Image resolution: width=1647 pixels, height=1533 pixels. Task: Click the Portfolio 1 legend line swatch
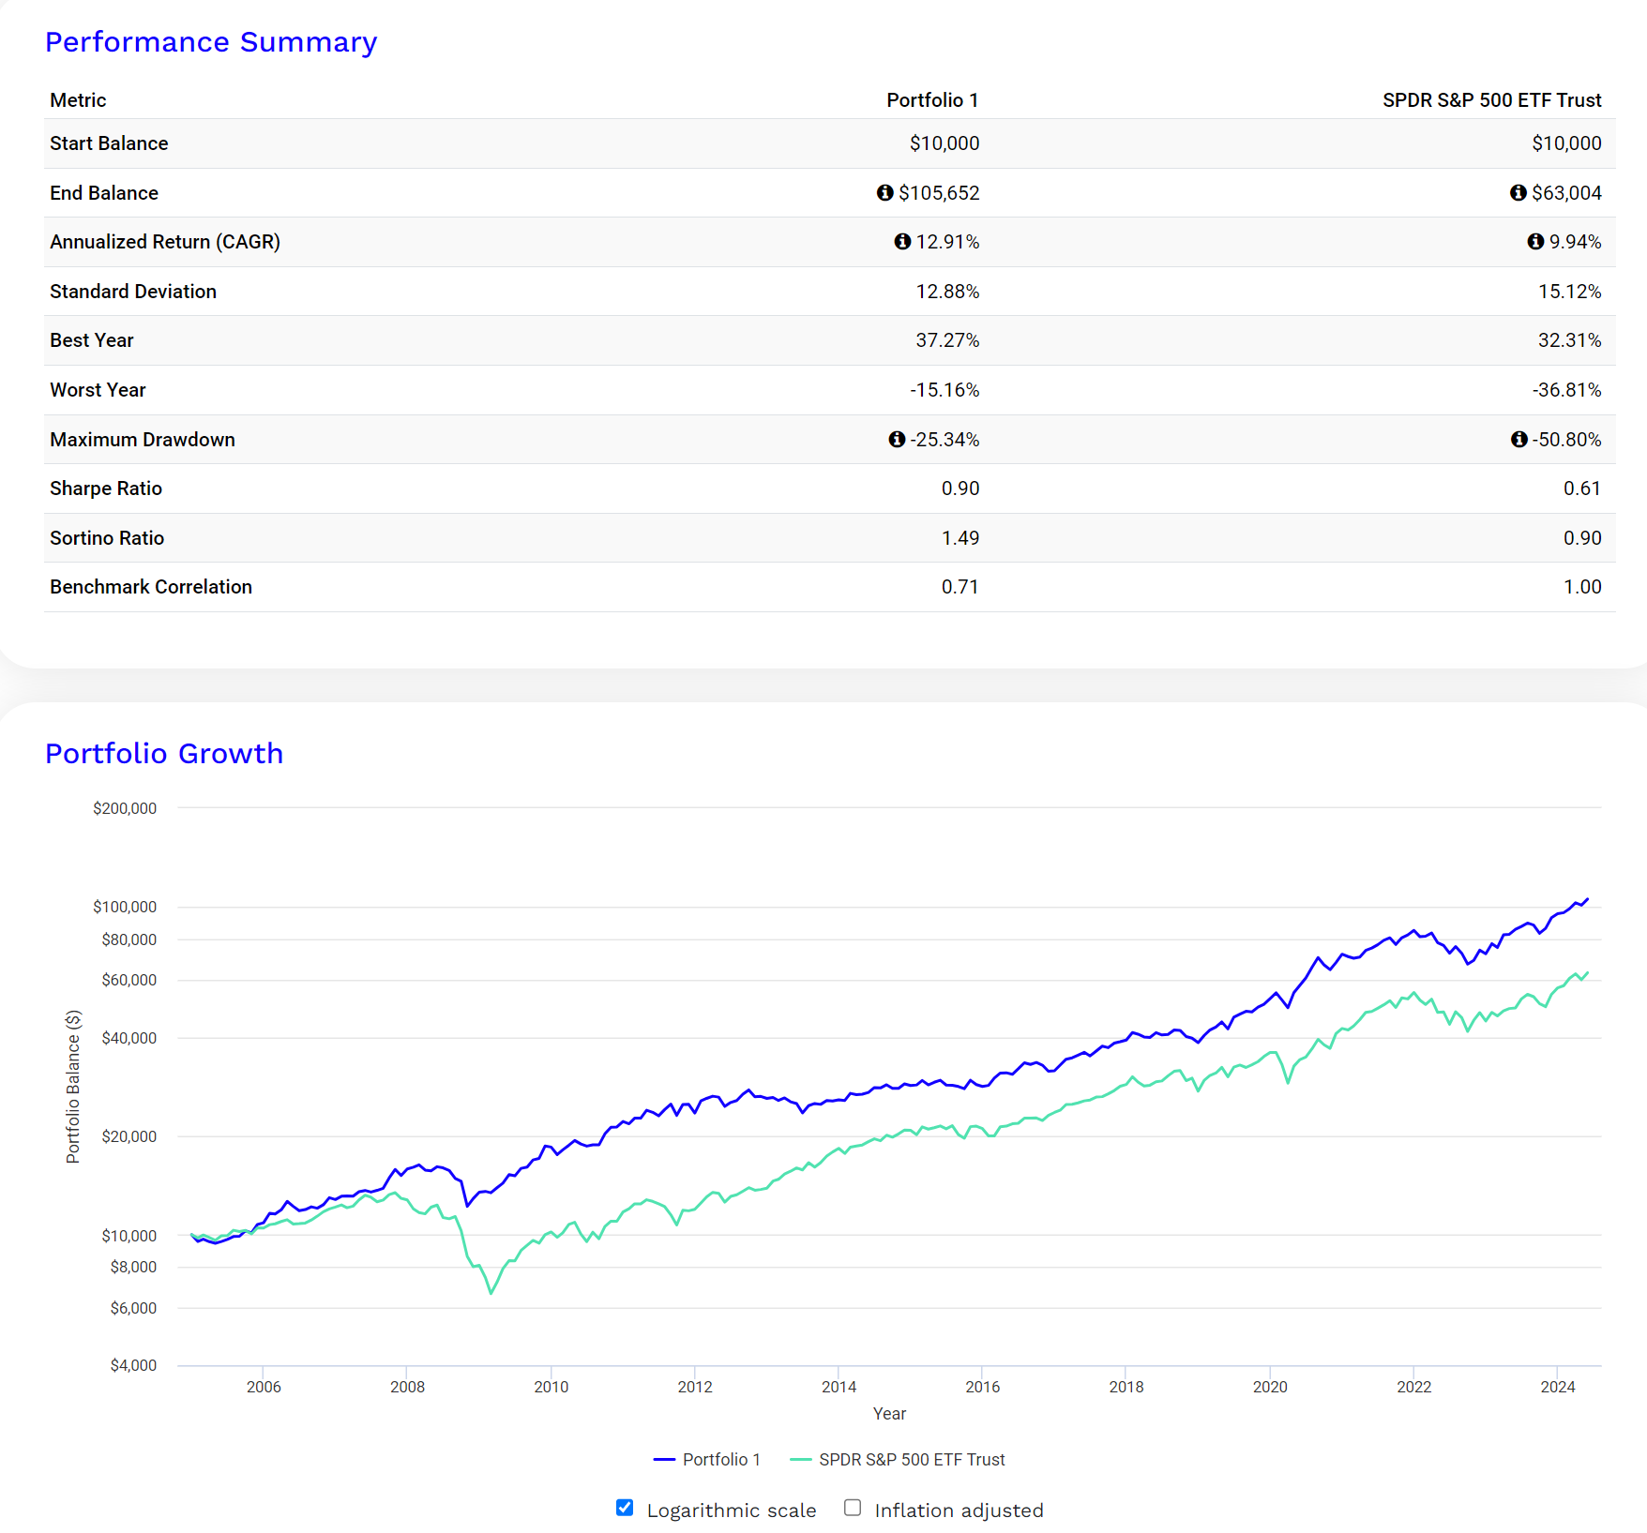click(x=664, y=1460)
